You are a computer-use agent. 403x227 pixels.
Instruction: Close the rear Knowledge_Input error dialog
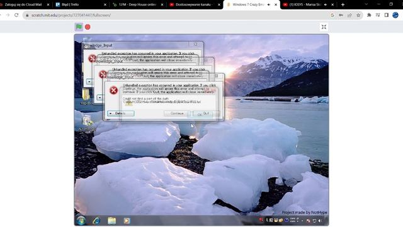pyautogui.click(x=195, y=44)
